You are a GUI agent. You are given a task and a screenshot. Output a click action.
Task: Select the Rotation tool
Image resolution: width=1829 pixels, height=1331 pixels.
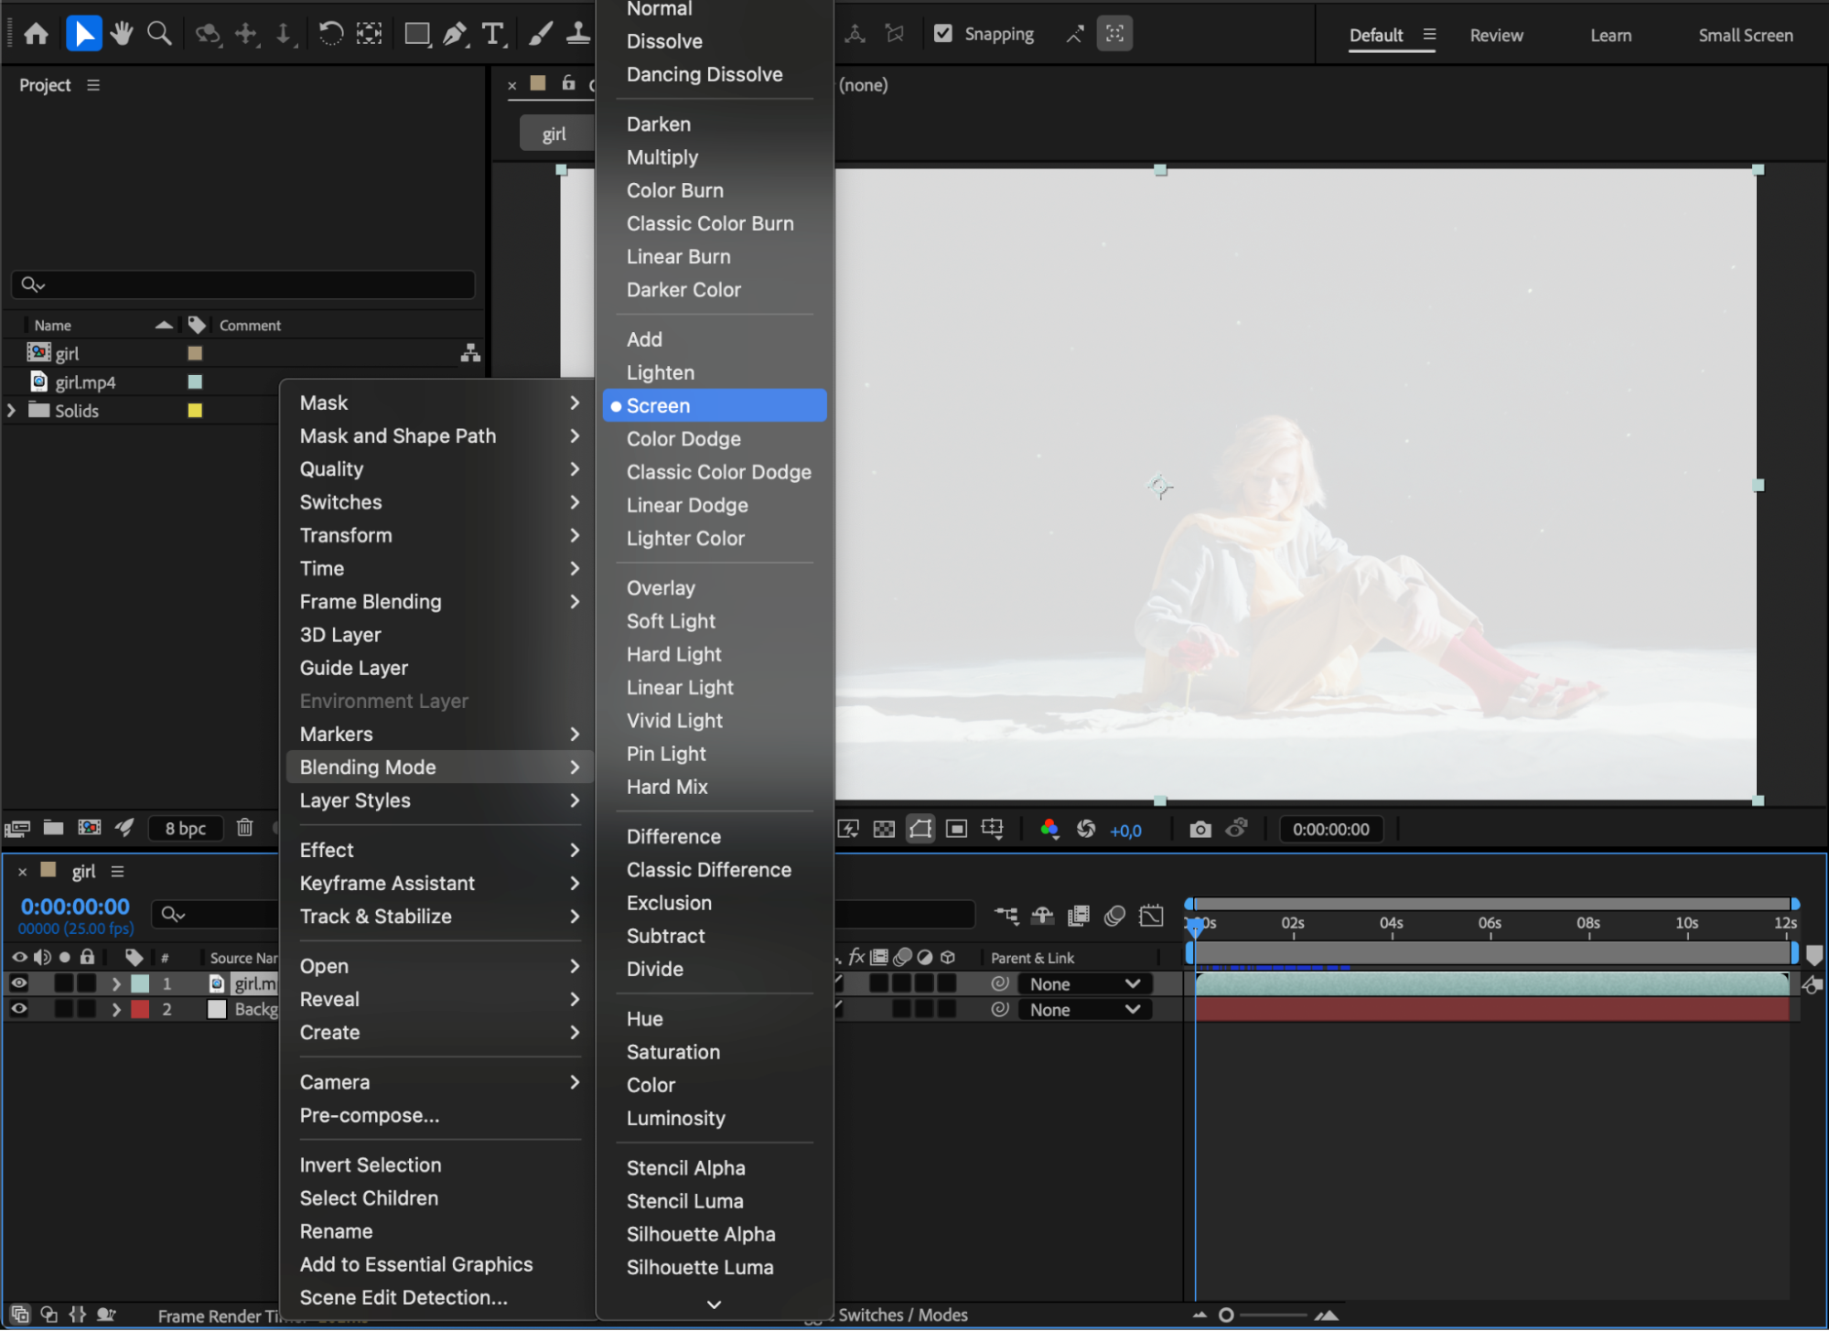tap(330, 34)
